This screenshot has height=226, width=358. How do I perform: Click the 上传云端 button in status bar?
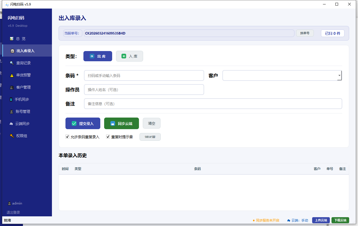[321, 220]
